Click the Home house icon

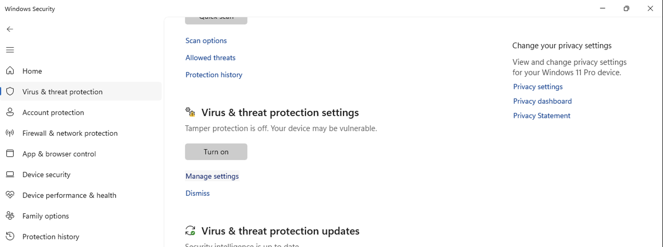(x=10, y=70)
